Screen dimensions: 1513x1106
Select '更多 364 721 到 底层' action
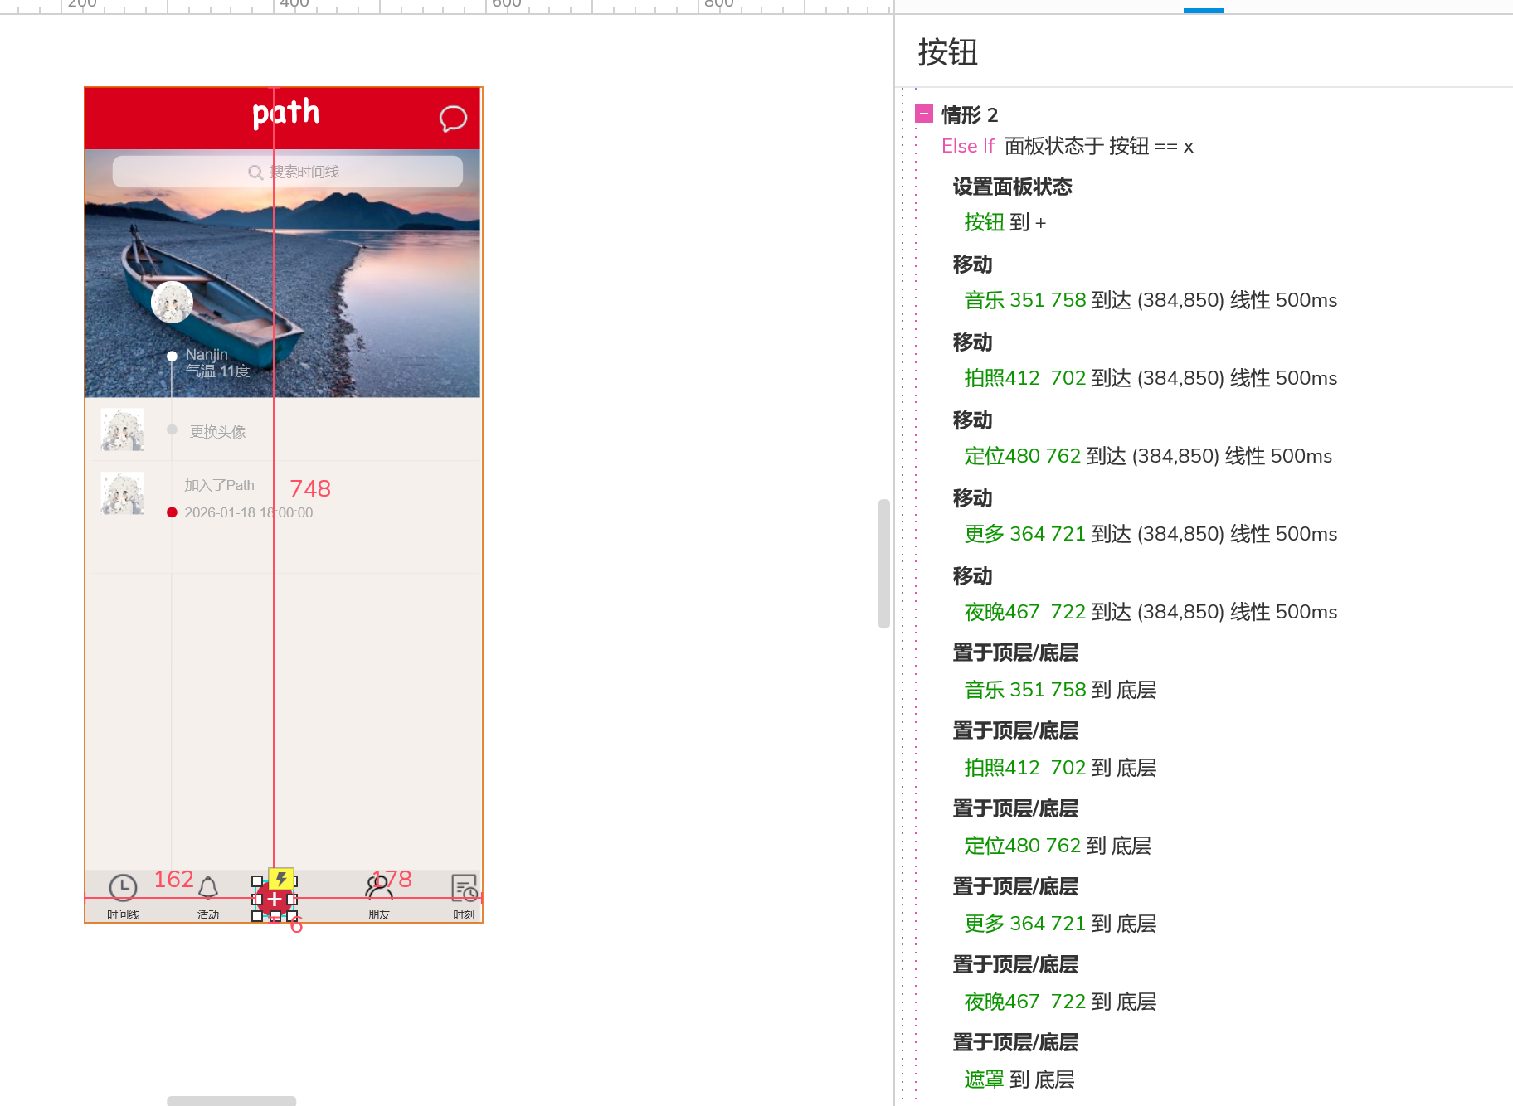pos(1060,924)
